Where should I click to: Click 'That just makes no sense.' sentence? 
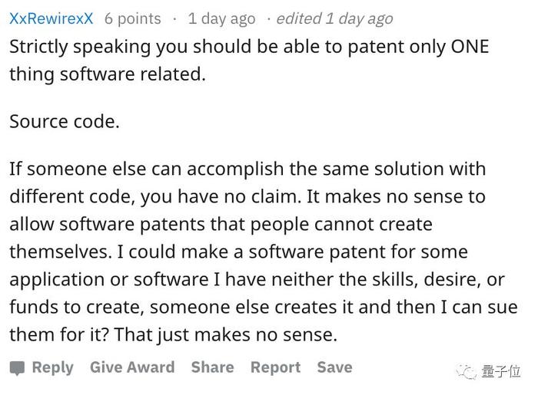point(226,334)
